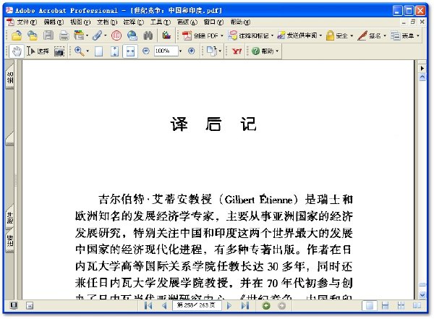
Task: Click the 创建 PDF button
Action: pos(200,35)
